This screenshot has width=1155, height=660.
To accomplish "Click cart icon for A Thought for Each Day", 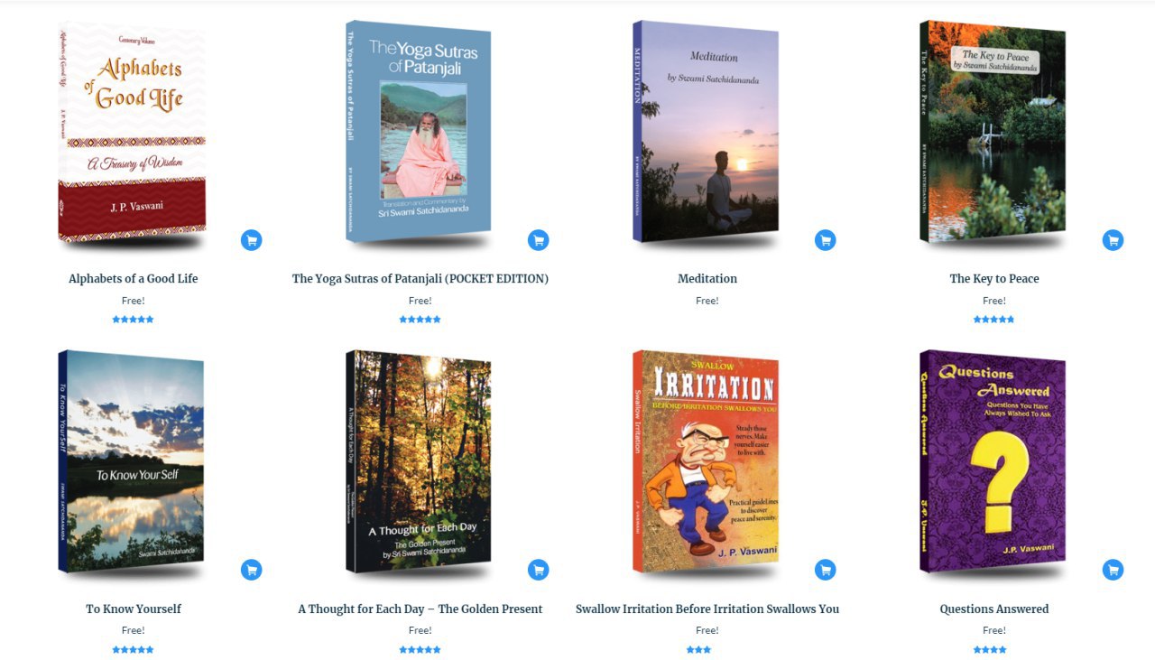I will coord(539,570).
